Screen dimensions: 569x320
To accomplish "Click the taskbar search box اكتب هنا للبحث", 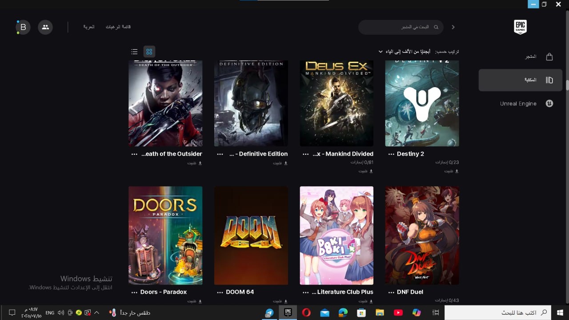I will 498,312.
